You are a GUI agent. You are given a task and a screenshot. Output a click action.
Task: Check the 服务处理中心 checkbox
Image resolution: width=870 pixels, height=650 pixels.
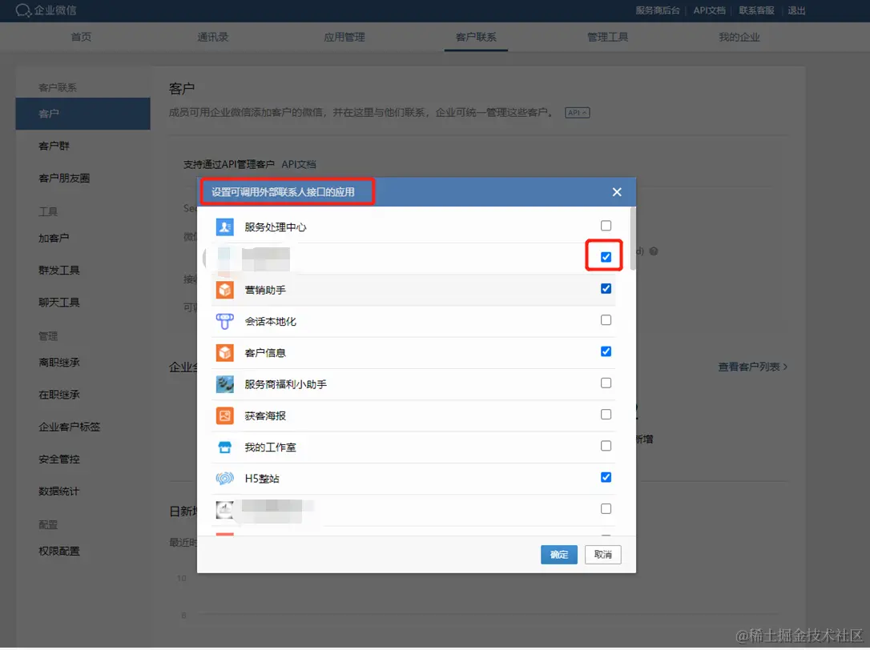606,226
